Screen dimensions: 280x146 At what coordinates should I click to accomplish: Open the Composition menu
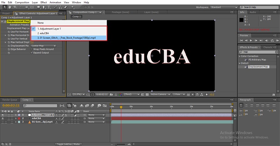[x=22, y=2]
